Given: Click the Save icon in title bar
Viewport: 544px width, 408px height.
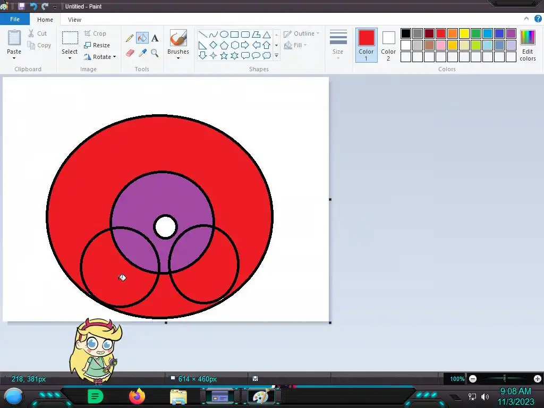Looking at the screenshot, I should coord(21,6).
